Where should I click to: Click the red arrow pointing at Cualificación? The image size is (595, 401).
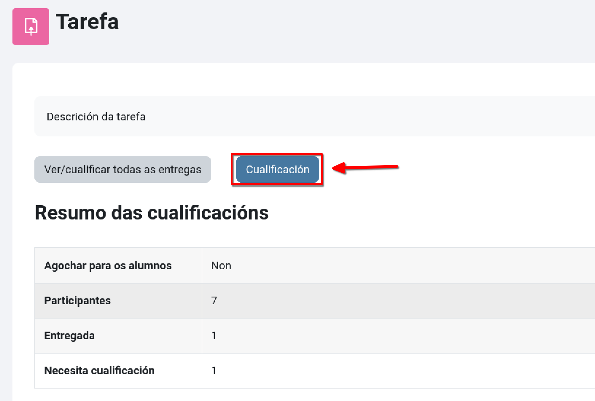365,168
